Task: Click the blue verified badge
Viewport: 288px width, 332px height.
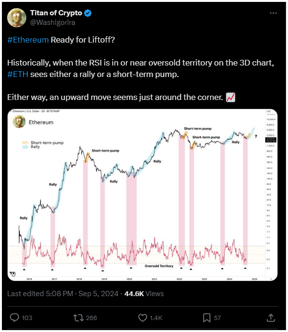Action: tap(88, 13)
